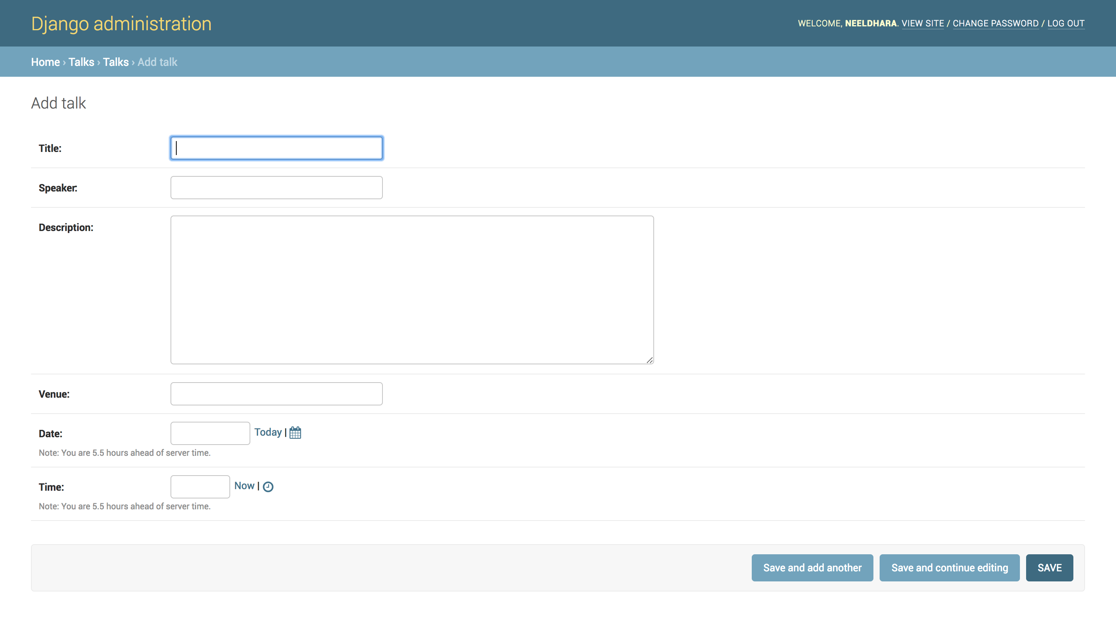Viewport: 1116px width, 638px height.
Task: Click the SAVE button
Action: (1049, 567)
